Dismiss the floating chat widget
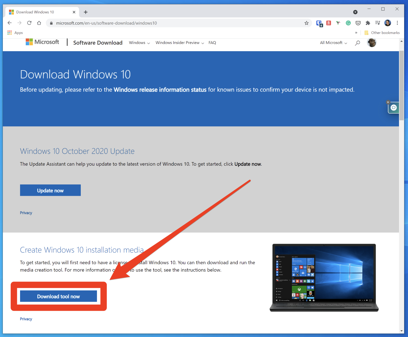Image resolution: width=408 pixels, height=337 pixels. tap(388, 102)
